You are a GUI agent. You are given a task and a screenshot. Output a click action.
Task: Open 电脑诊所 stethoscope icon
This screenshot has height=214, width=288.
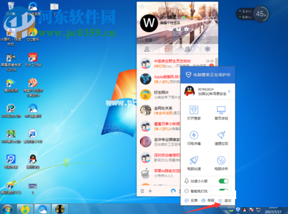[x=221, y=160]
